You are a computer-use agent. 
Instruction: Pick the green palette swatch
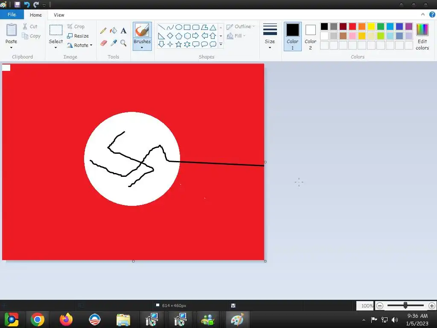(x=381, y=26)
